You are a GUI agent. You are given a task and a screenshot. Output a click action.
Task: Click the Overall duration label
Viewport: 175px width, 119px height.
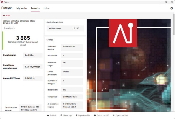click(x=9, y=55)
